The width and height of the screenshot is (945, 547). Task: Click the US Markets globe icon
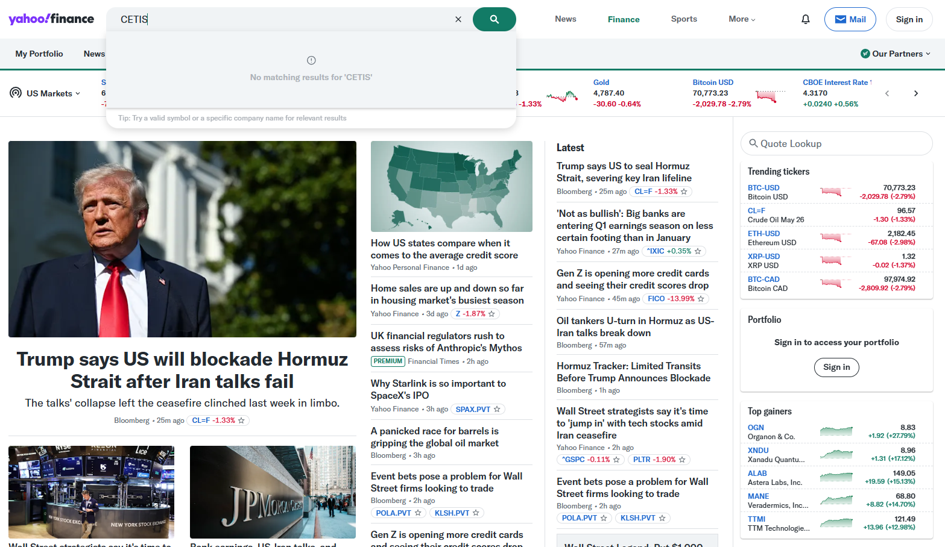[14, 93]
